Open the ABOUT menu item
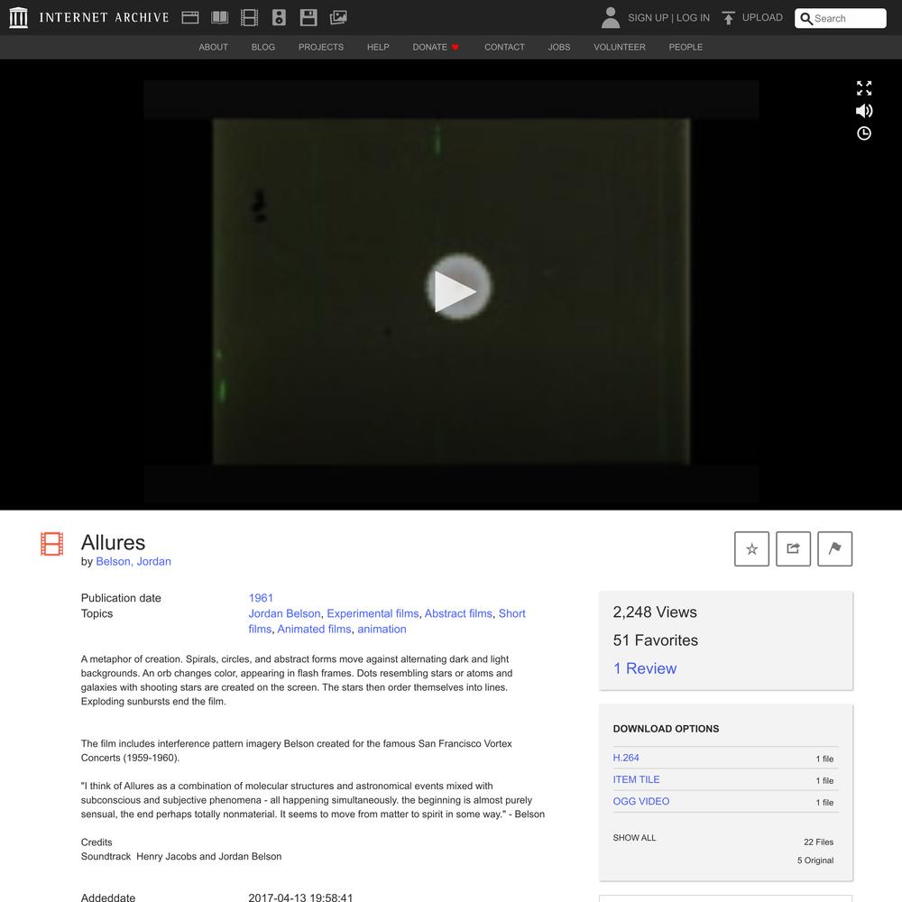The width and height of the screenshot is (902, 902). 214,47
